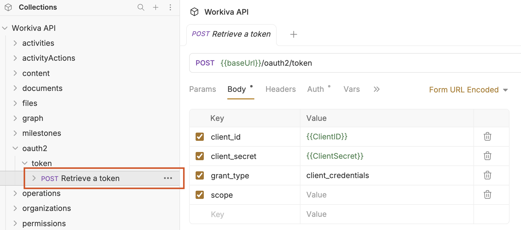Viewport: 521px width, 230px height.
Task: Edit the client_secret key name
Action: [x=233, y=156]
